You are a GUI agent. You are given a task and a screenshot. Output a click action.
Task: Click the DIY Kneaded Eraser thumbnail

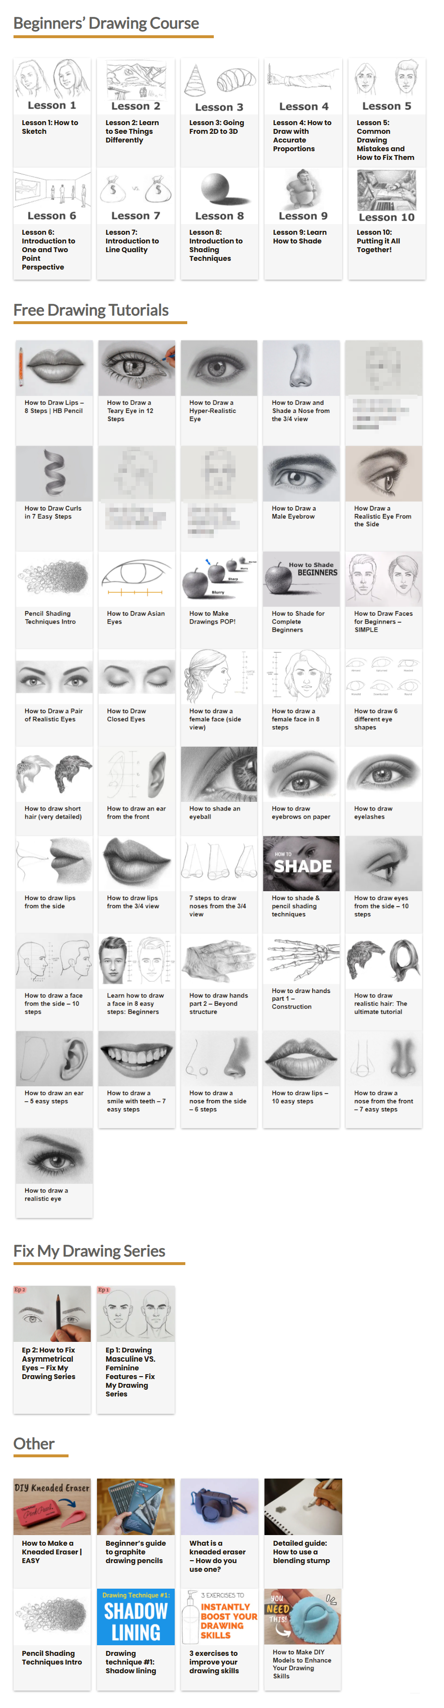coord(52,1507)
